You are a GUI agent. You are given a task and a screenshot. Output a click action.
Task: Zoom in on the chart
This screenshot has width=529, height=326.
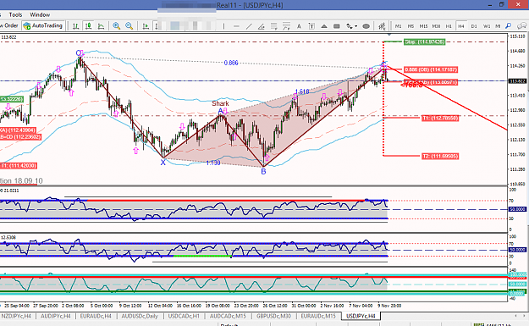pos(117,26)
